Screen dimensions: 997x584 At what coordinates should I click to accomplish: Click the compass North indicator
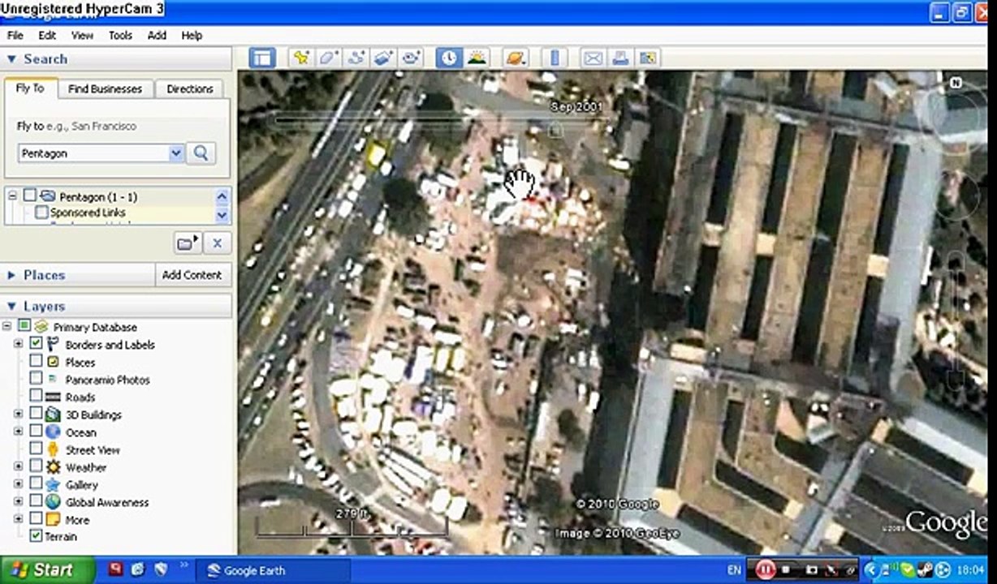(956, 83)
